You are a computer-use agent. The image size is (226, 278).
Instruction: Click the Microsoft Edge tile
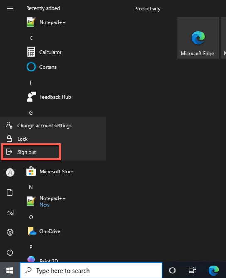pyautogui.click(x=198, y=38)
